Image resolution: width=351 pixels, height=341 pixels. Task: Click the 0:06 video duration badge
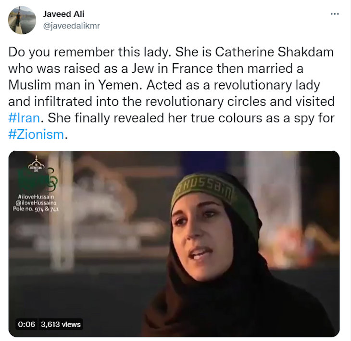point(26,324)
